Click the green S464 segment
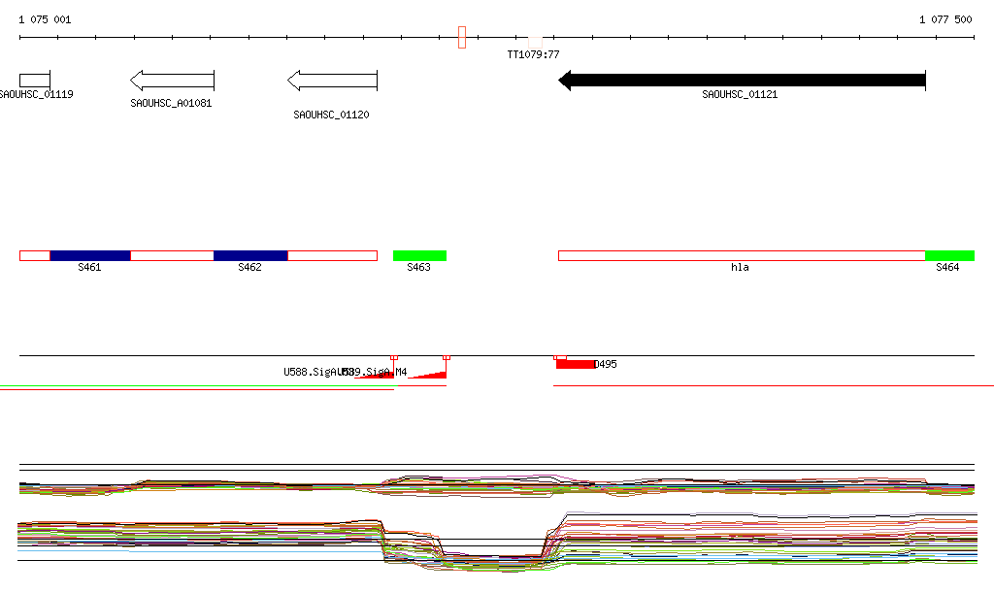This screenshot has width=994, height=593. coord(949,255)
